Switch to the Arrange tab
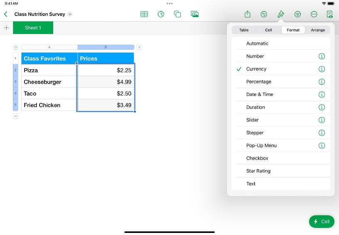Screen dimensions: 339x235 click(x=318, y=30)
